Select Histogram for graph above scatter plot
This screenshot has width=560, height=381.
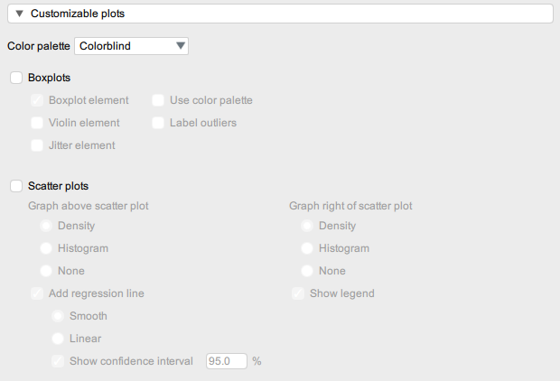[46, 248]
